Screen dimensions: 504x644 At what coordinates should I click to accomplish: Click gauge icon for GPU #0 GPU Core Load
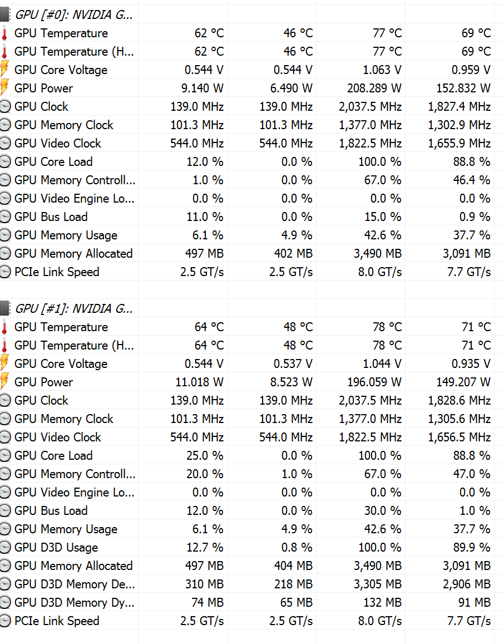5,161
